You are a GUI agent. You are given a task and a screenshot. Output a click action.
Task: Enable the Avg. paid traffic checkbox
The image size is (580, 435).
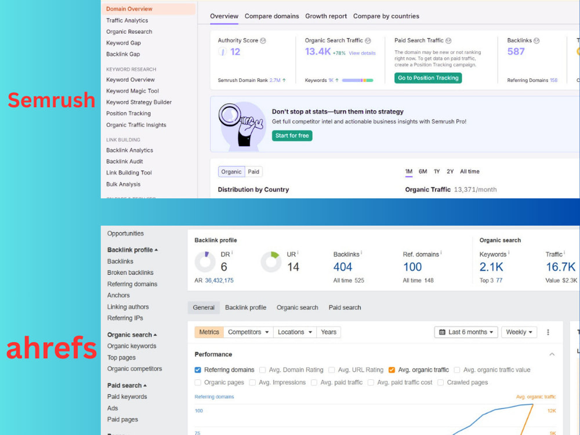pos(314,382)
